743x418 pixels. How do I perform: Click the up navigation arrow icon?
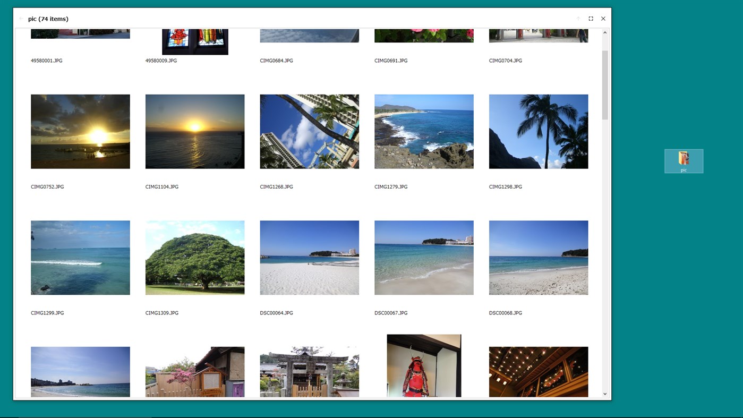(578, 19)
